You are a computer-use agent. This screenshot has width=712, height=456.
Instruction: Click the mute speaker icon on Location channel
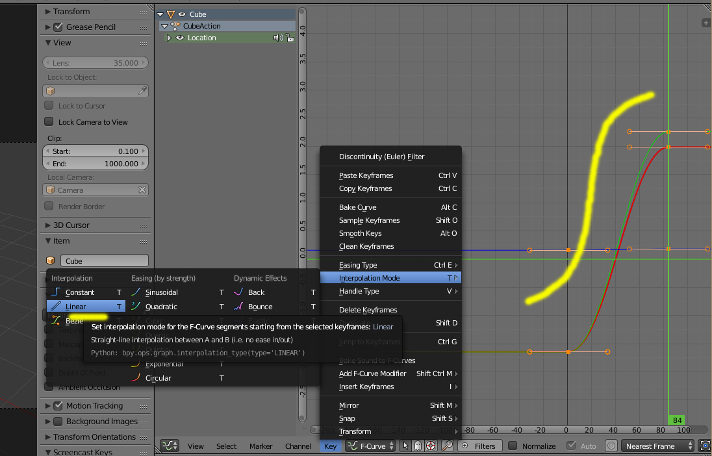[278, 38]
